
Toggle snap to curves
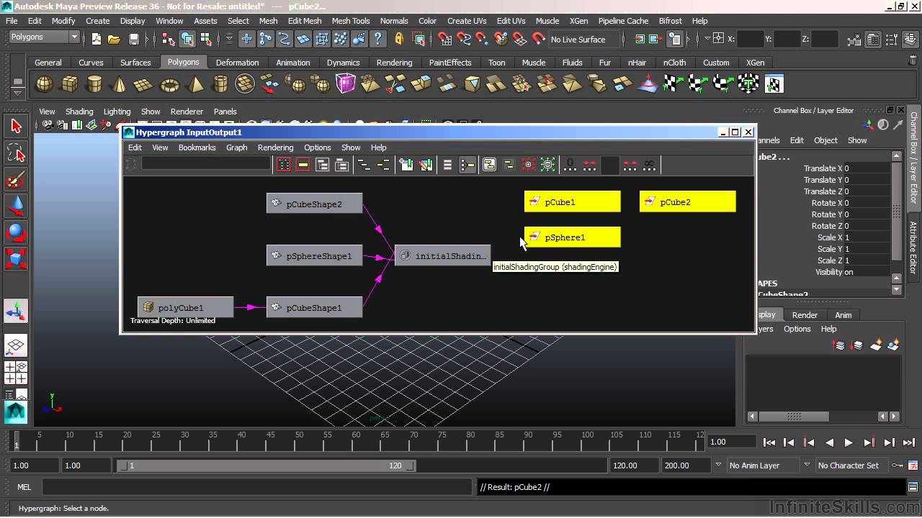click(464, 39)
